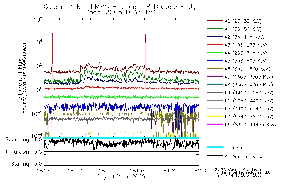Click the @2005 Cassini MIMI Team credit
The width and height of the screenshot is (292, 184).
[237, 169]
